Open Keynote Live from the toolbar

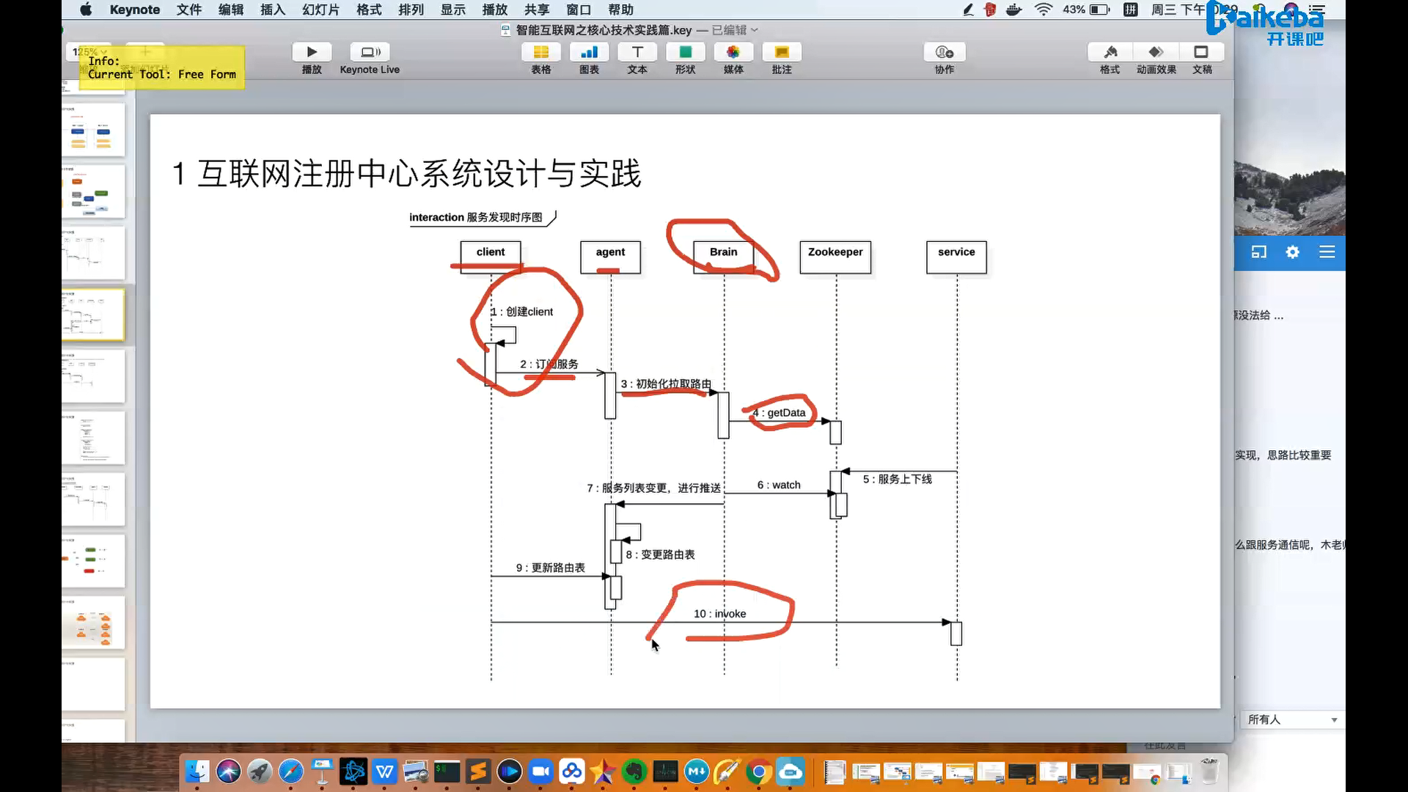pyautogui.click(x=370, y=53)
